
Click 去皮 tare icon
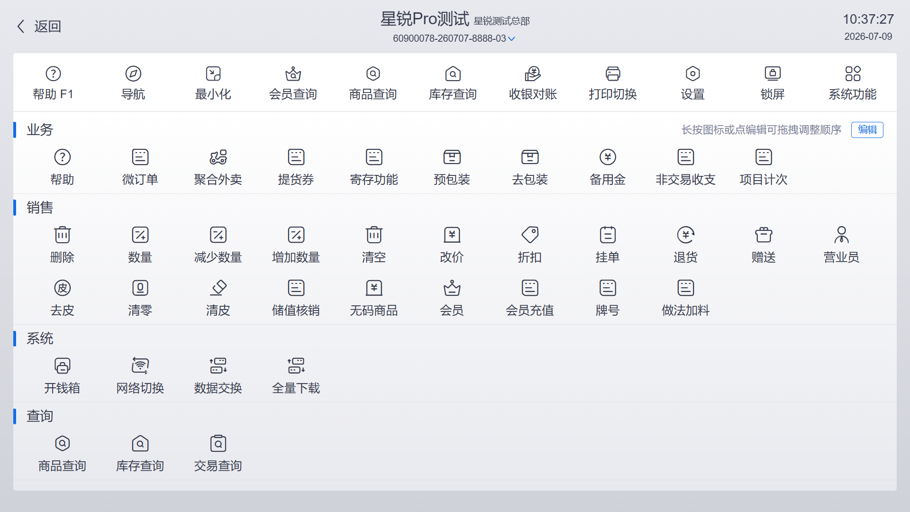coord(62,298)
